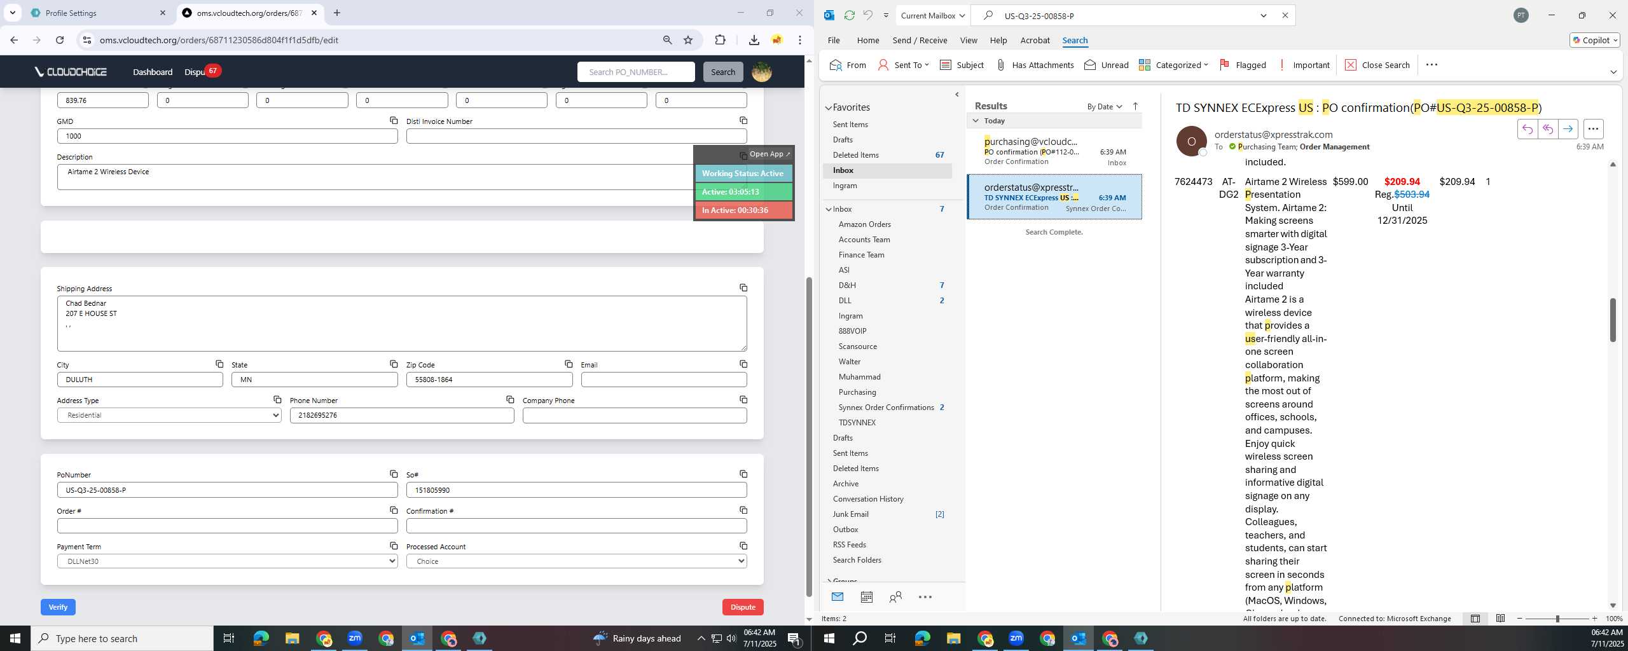Collapse the Inbox folder tree
The image size is (1628, 651).
click(x=829, y=209)
